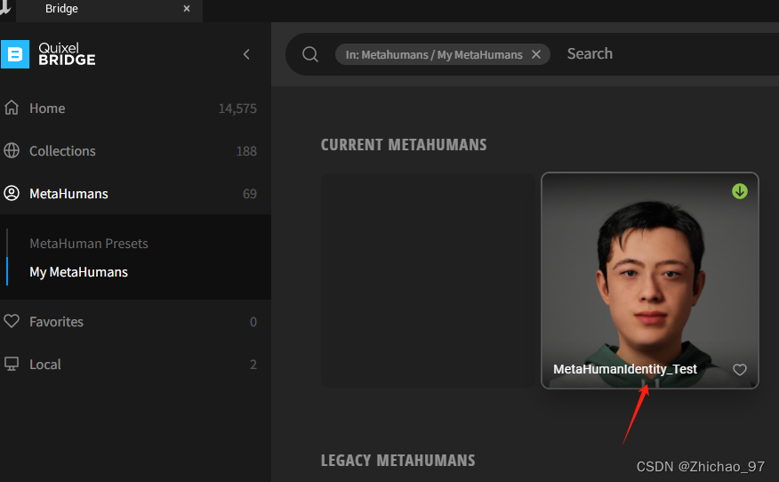779x482 pixels.
Task: Click the Quixel Bridge logo icon
Action: (15, 54)
